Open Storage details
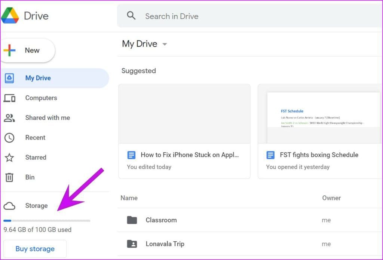Screen dimensions: 383x260 coord(36,206)
